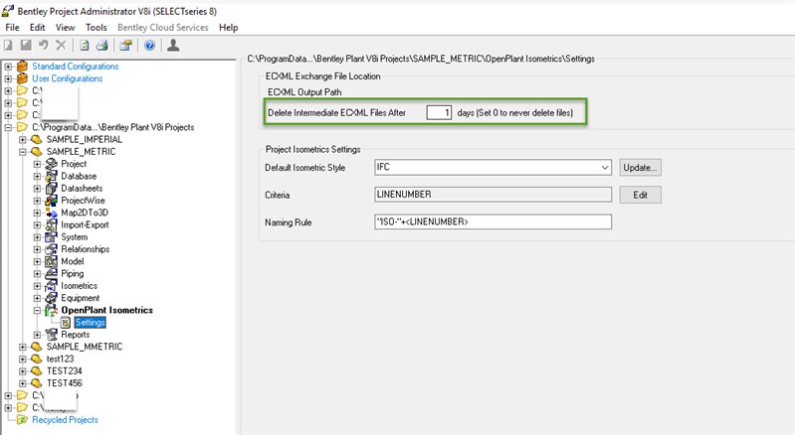Expand the SAMPLE_MMETRIC project
The image size is (795, 435).
click(22, 347)
